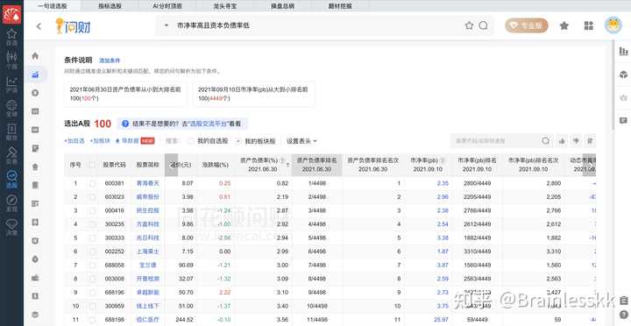Image resolution: width=631 pixels, height=326 pixels.
Task: Check the box for stock 600381
Action: pyautogui.click(x=93, y=183)
